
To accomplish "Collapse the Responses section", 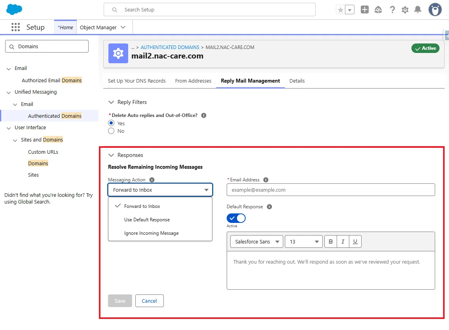I will tap(111, 155).
